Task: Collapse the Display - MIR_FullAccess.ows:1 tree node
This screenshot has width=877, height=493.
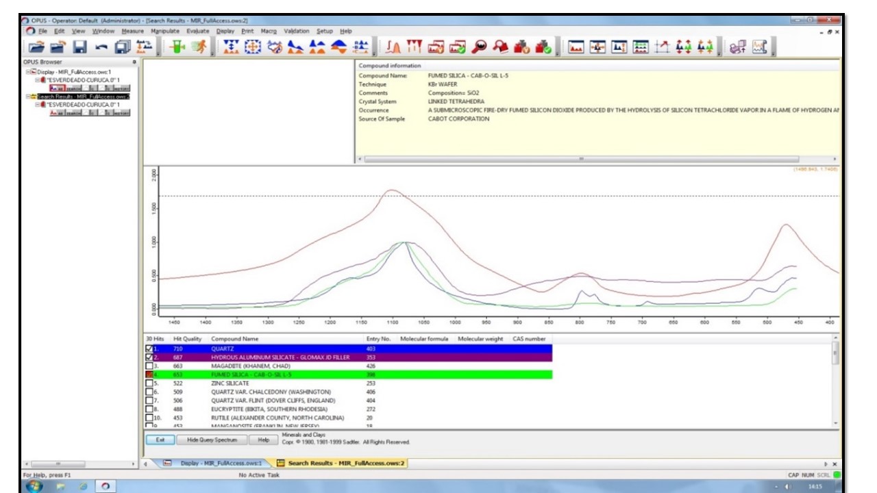Action: coord(28,72)
